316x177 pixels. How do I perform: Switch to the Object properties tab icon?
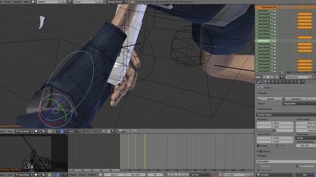tap(280, 82)
